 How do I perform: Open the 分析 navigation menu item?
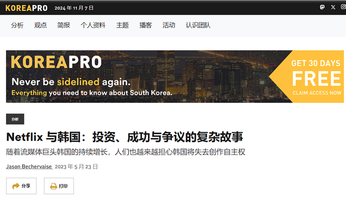click(17, 25)
